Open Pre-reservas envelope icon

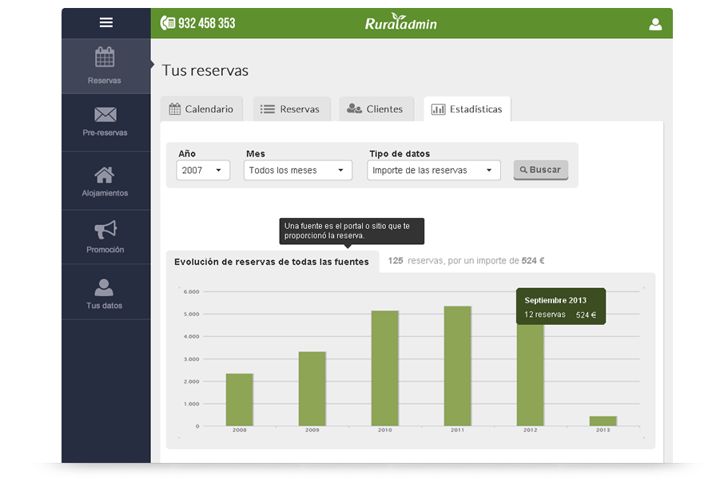pyautogui.click(x=105, y=115)
